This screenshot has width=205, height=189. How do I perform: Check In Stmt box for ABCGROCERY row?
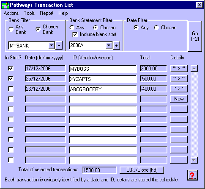pyautogui.click(x=11, y=89)
